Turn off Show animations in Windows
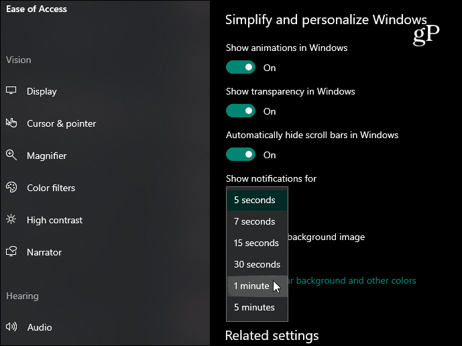 coord(241,67)
